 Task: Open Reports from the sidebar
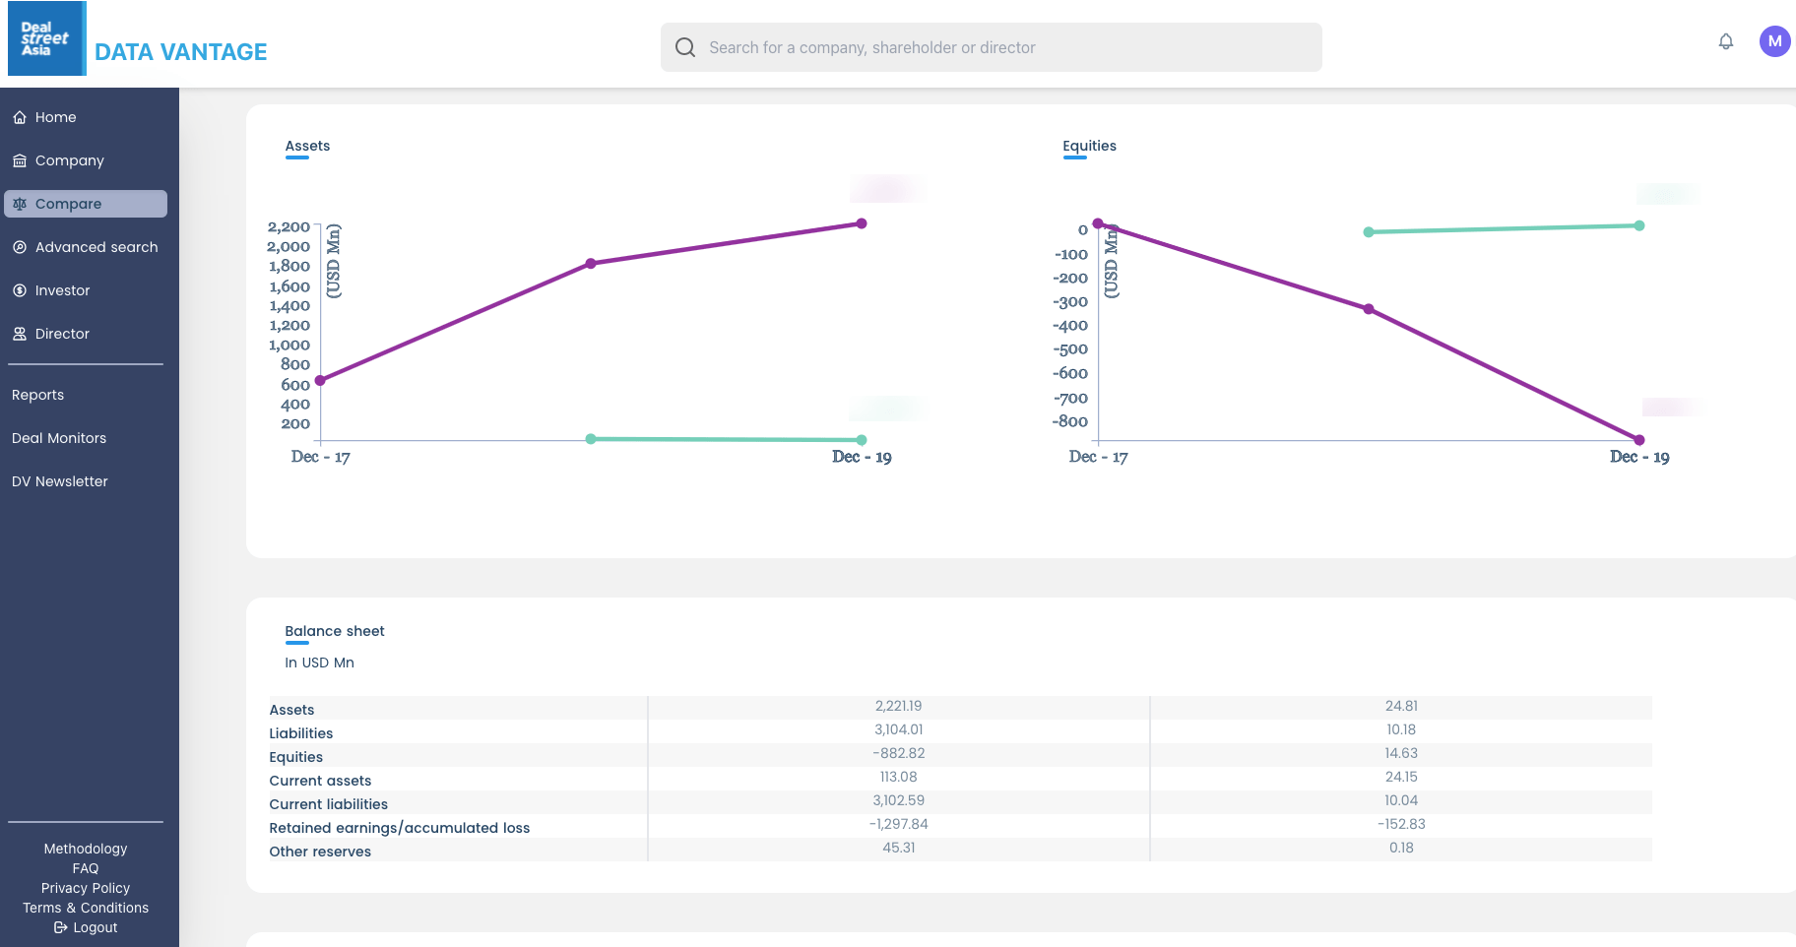tap(37, 395)
